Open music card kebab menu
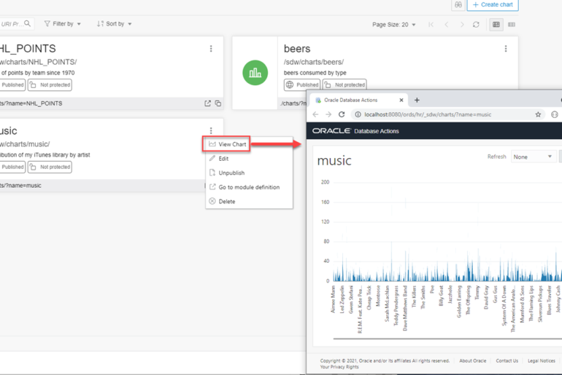This screenshot has width=562, height=375. pyautogui.click(x=211, y=131)
